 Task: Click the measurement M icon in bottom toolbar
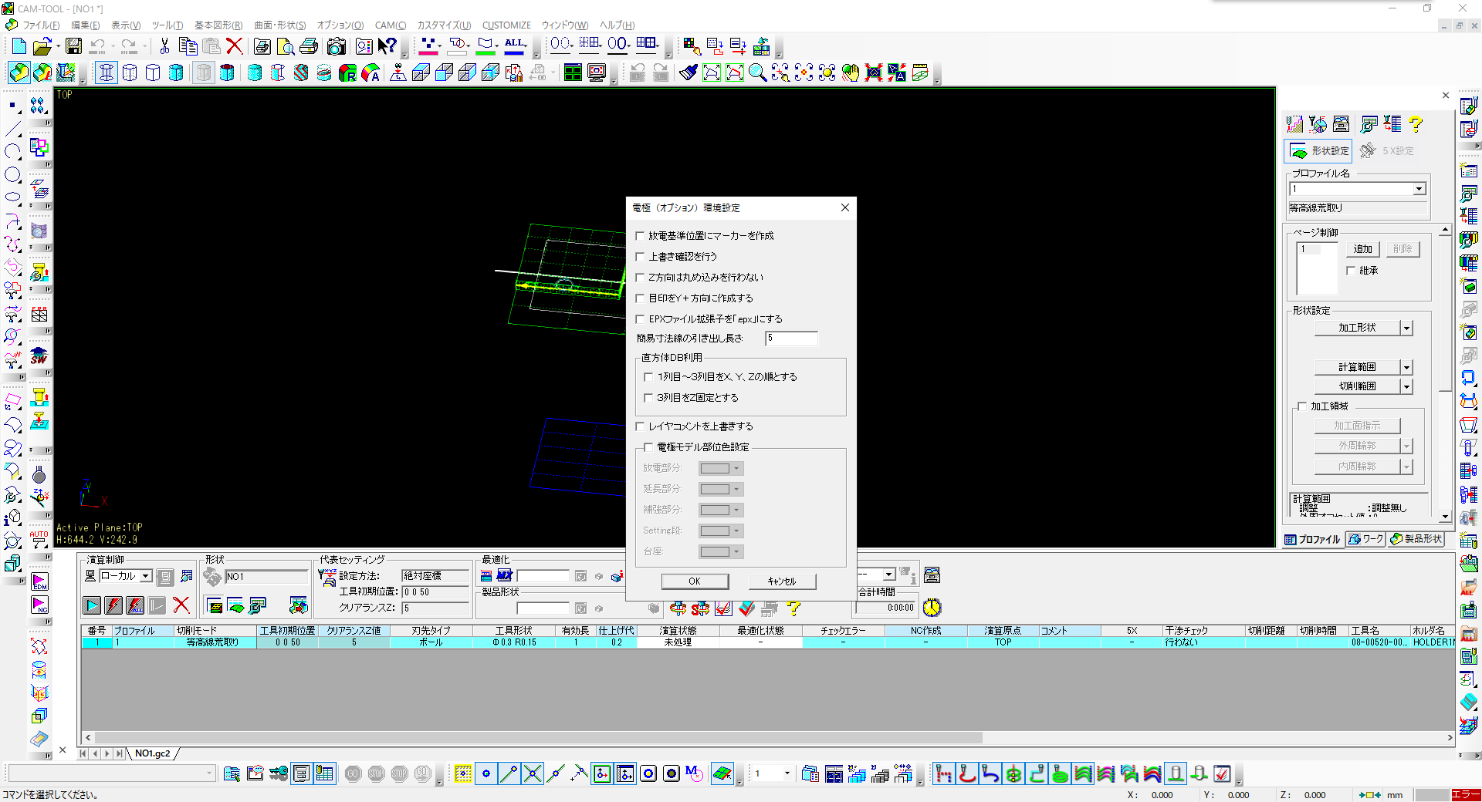coord(694,773)
